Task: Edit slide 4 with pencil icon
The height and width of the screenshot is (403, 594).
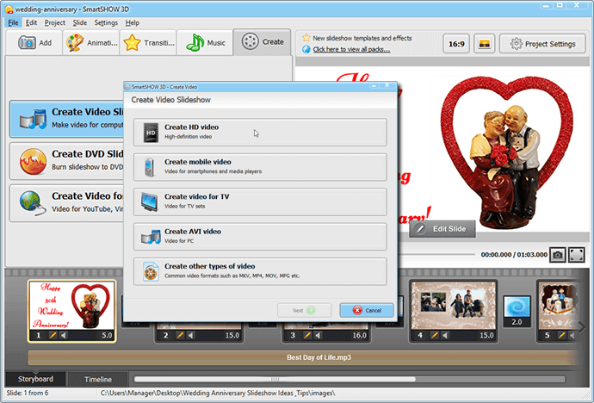Action: coord(435,335)
